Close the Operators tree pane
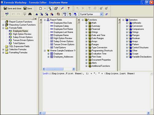 119,20
